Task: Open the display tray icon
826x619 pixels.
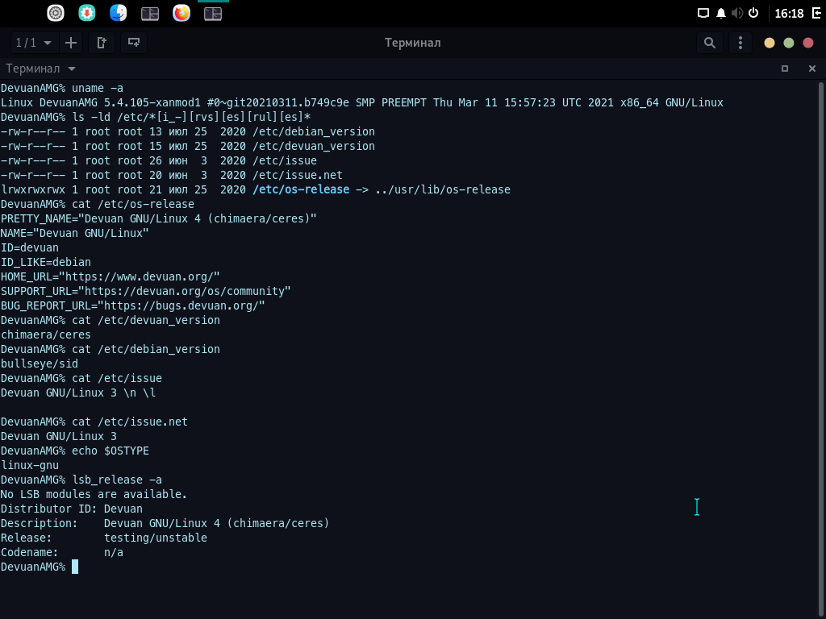Action: [703, 13]
